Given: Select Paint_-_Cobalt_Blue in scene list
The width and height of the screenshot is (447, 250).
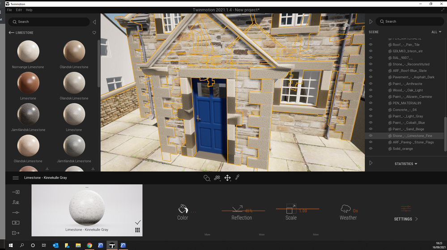Looking at the screenshot, I should (409, 123).
